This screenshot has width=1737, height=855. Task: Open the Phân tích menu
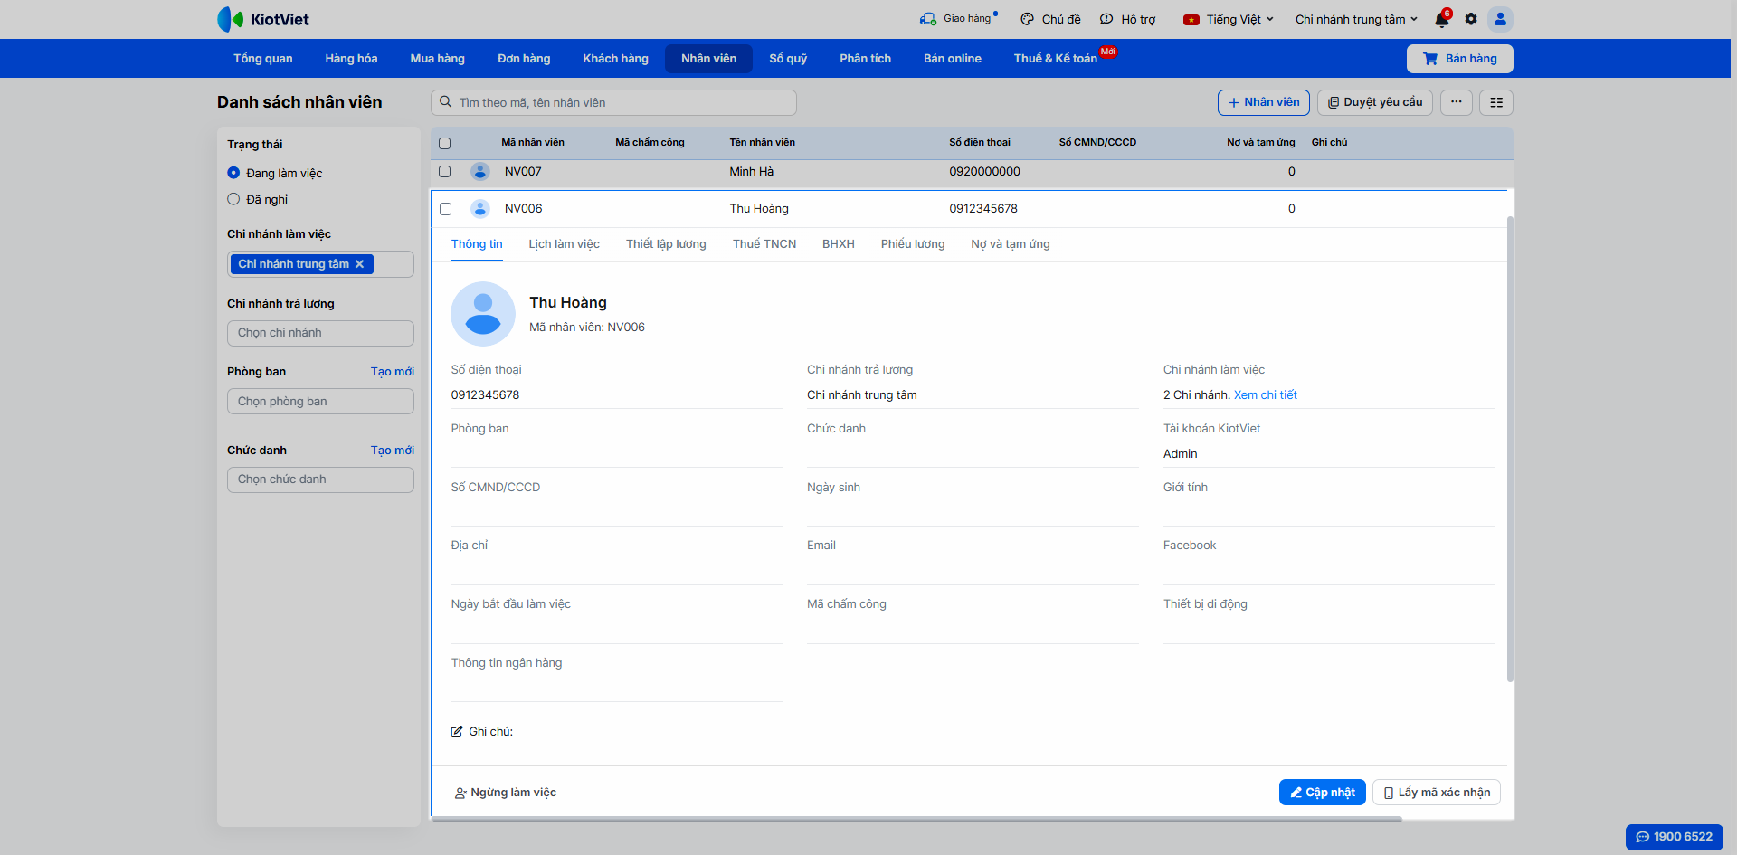[866, 59]
